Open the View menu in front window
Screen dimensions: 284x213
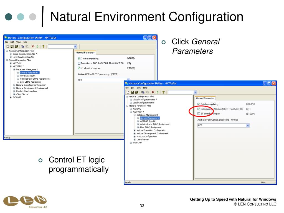point(139,88)
